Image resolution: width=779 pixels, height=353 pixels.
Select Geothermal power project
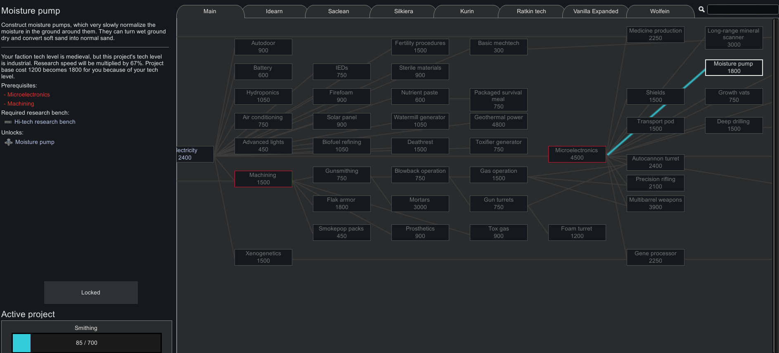coord(499,121)
